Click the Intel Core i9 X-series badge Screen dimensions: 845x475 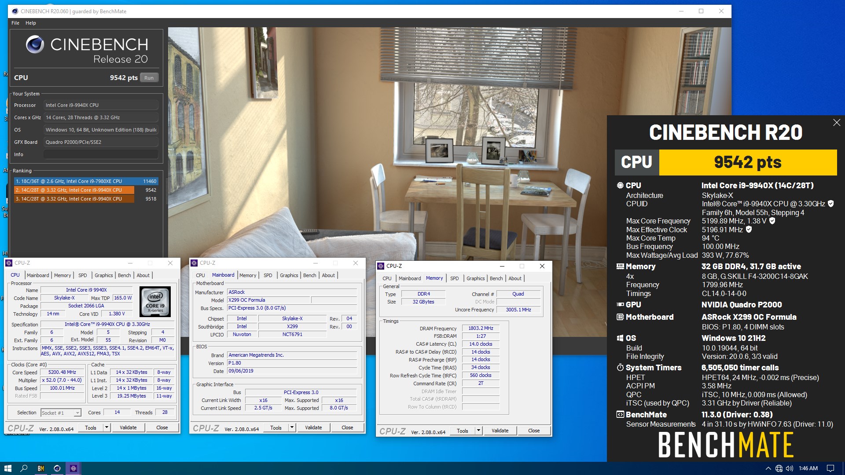(155, 302)
